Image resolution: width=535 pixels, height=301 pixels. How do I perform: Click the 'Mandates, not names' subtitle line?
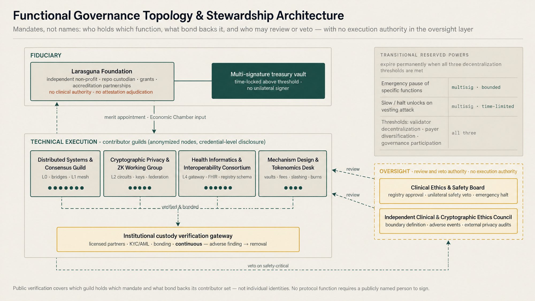(243, 29)
